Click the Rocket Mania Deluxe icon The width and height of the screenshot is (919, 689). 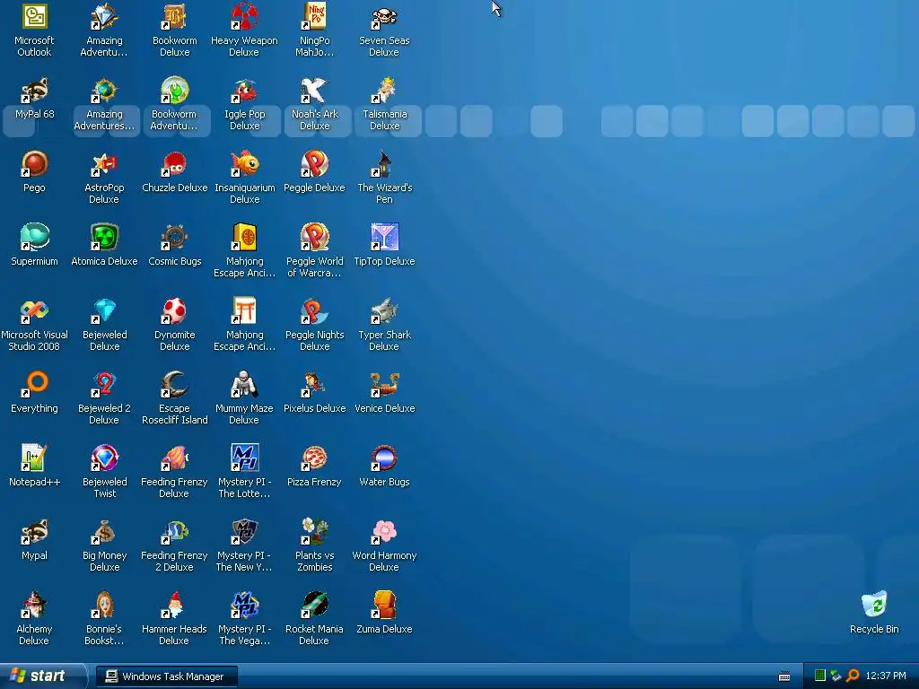click(x=315, y=606)
